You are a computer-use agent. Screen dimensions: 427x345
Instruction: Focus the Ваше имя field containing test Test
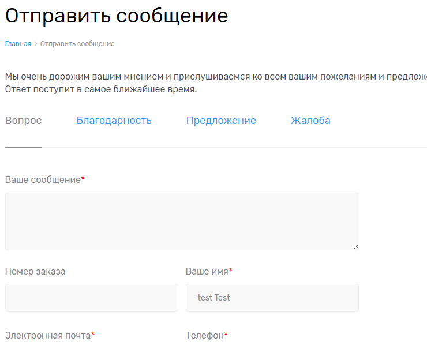pos(272,298)
